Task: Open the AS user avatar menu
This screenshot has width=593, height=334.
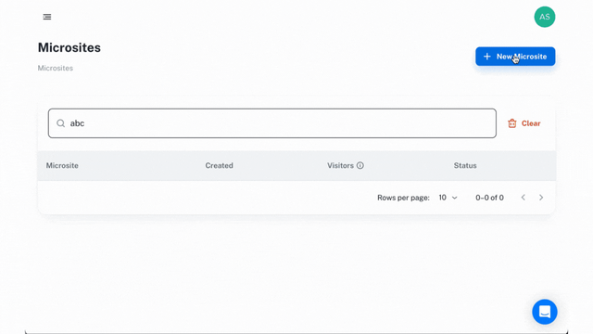Action: click(x=545, y=17)
